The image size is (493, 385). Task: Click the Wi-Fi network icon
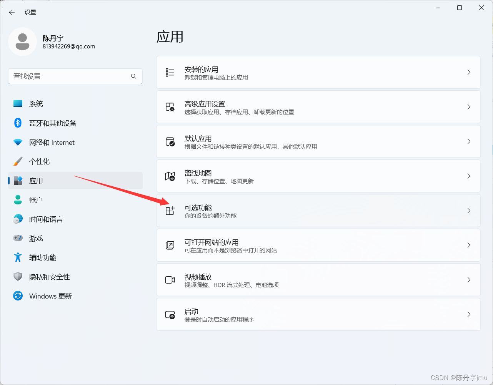pos(18,142)
